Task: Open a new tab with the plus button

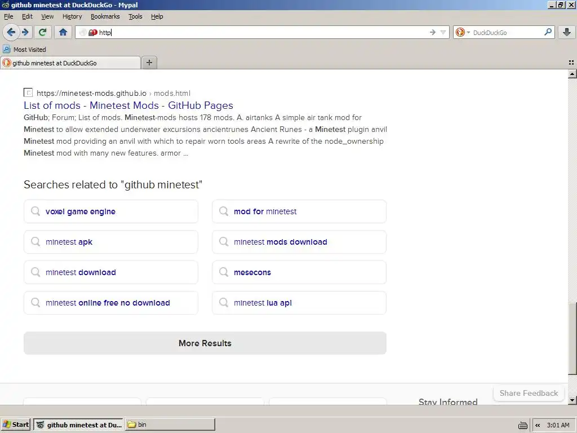Action: [x=149, y=63]
